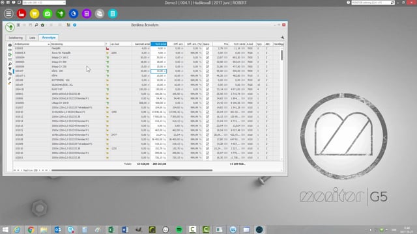This screenshot has height=234, width=417.
Task: Click the first-record navigation arrow at bottom left
Action: (x=14, y=170)
